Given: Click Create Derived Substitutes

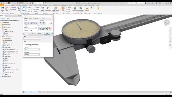Looking at the screenshot, I should coord(56,9).
